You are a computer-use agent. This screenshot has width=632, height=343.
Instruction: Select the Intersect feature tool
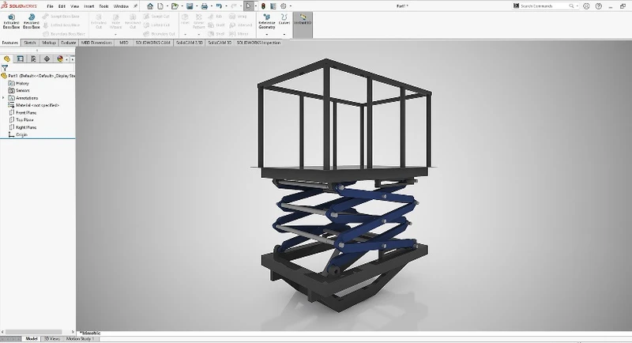[x=241, y=25]
